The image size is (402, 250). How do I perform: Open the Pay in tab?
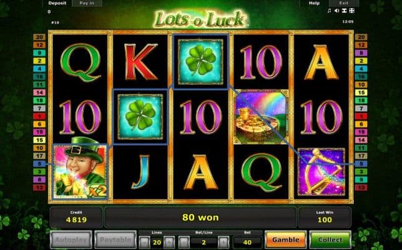click(x=87, y=3)
